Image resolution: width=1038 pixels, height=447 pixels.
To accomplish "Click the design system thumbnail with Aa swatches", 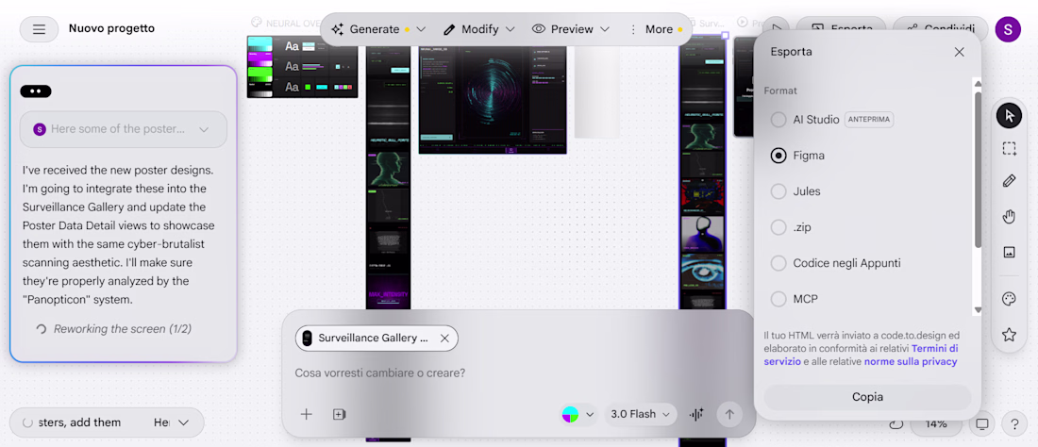I will click(303, 67).
